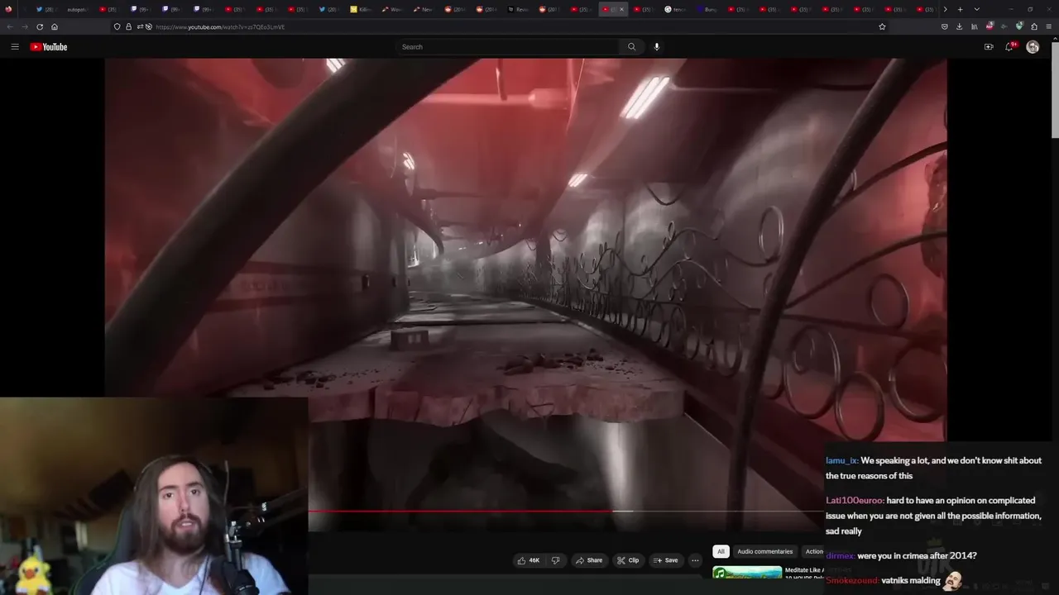Image resolution: width=1059 pixels, height=595 pixels.
Task: Click chat username Lati100euroo
Action: pos(855,500)
